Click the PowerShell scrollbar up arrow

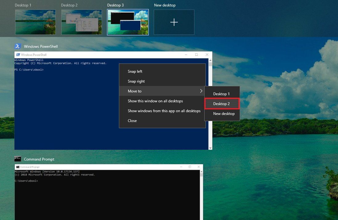(210, 60)
